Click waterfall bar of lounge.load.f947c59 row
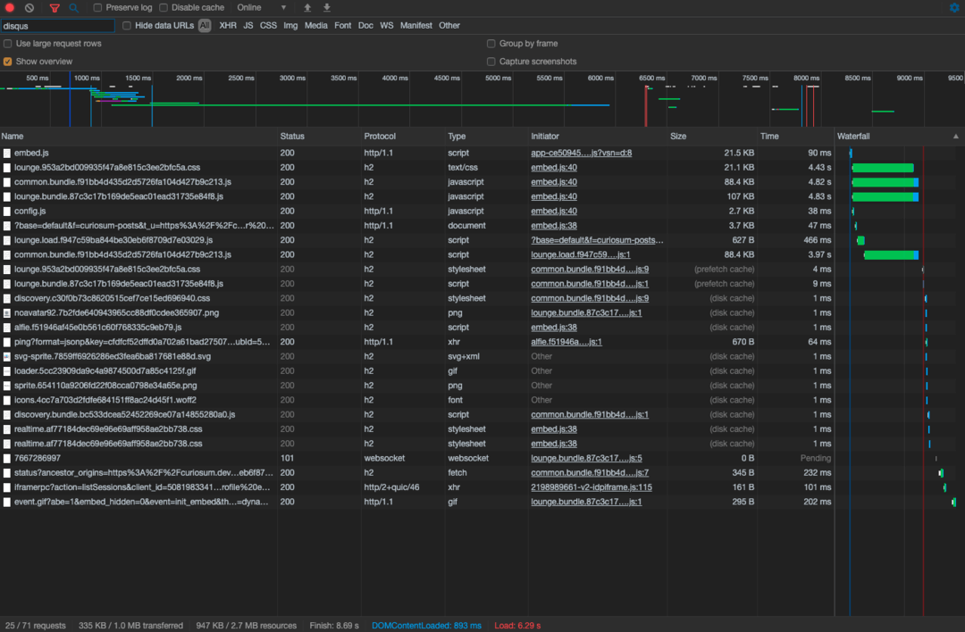Screen dimensions: 965x632 click(860, 240)
